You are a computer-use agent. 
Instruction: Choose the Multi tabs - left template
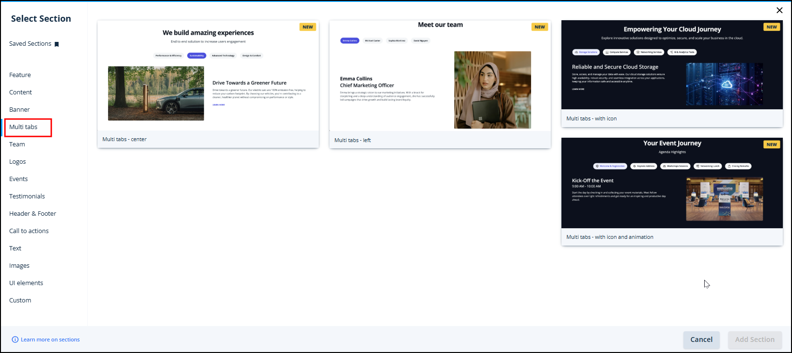pyautogui.click(x=439, y=84)
